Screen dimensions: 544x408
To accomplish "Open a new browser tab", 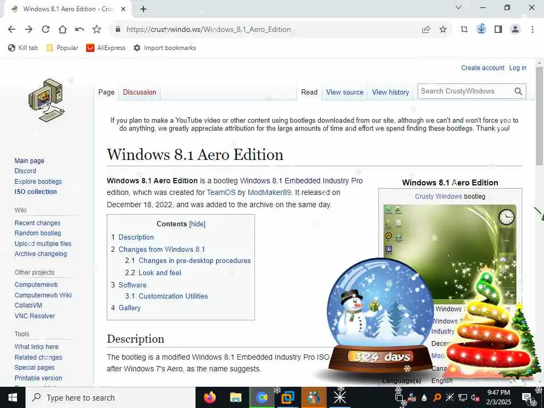I will (143, 9).
